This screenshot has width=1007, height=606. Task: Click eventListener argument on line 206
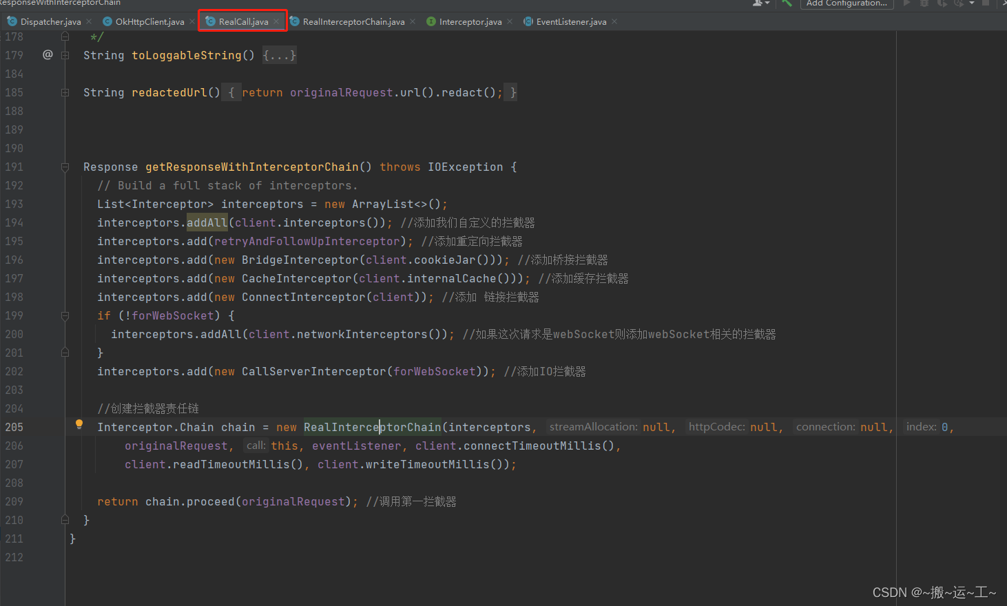tap(356, 446)
